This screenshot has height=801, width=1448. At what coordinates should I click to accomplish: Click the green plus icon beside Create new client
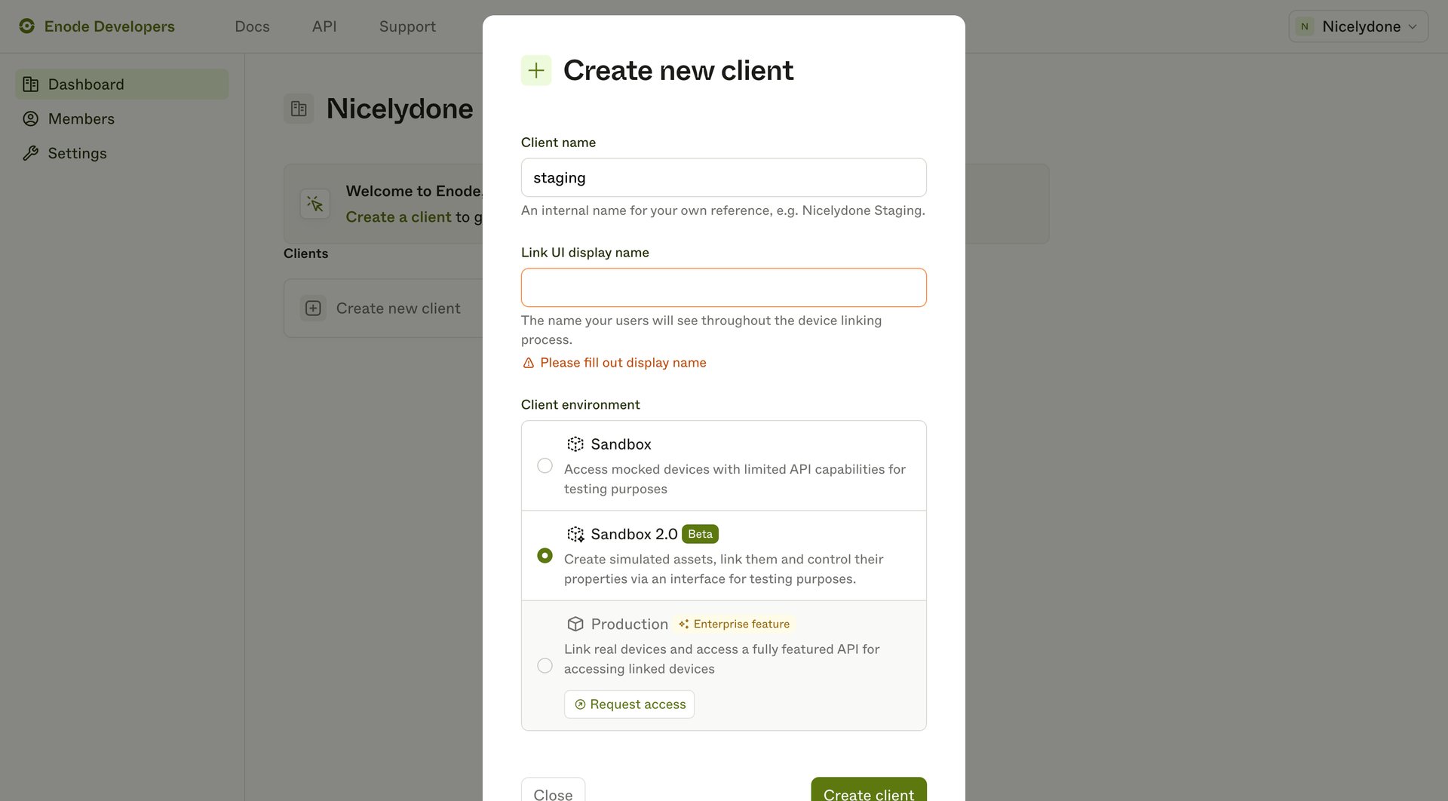[x=535, y=69]
